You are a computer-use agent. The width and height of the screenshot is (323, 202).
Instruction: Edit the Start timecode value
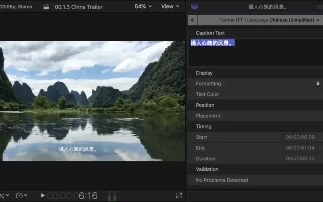click(300, 137)
